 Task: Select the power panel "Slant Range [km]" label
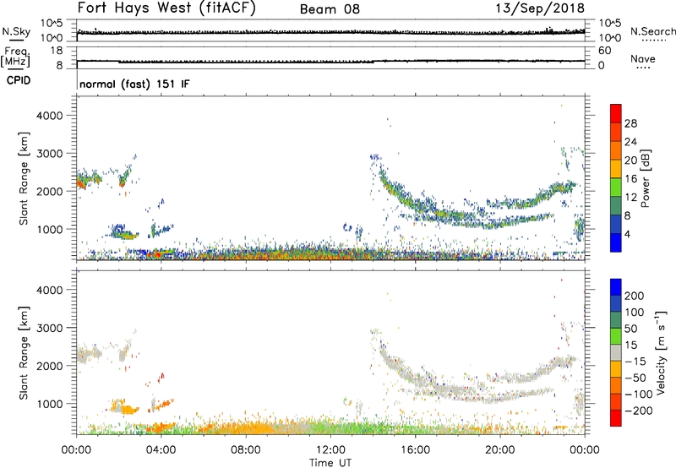click(x=24, y=178)
